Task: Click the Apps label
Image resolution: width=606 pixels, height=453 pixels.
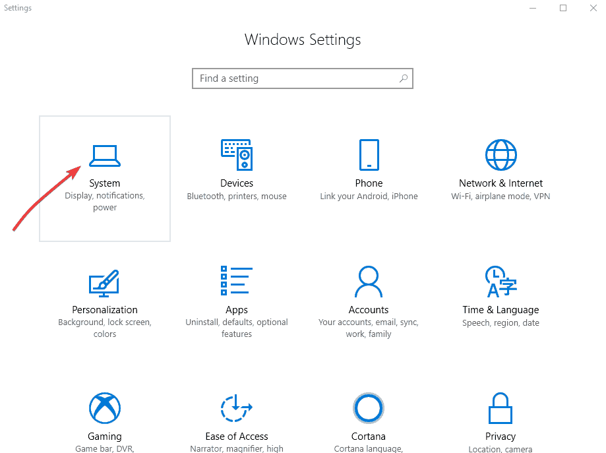Action: (x=237, y=311)
